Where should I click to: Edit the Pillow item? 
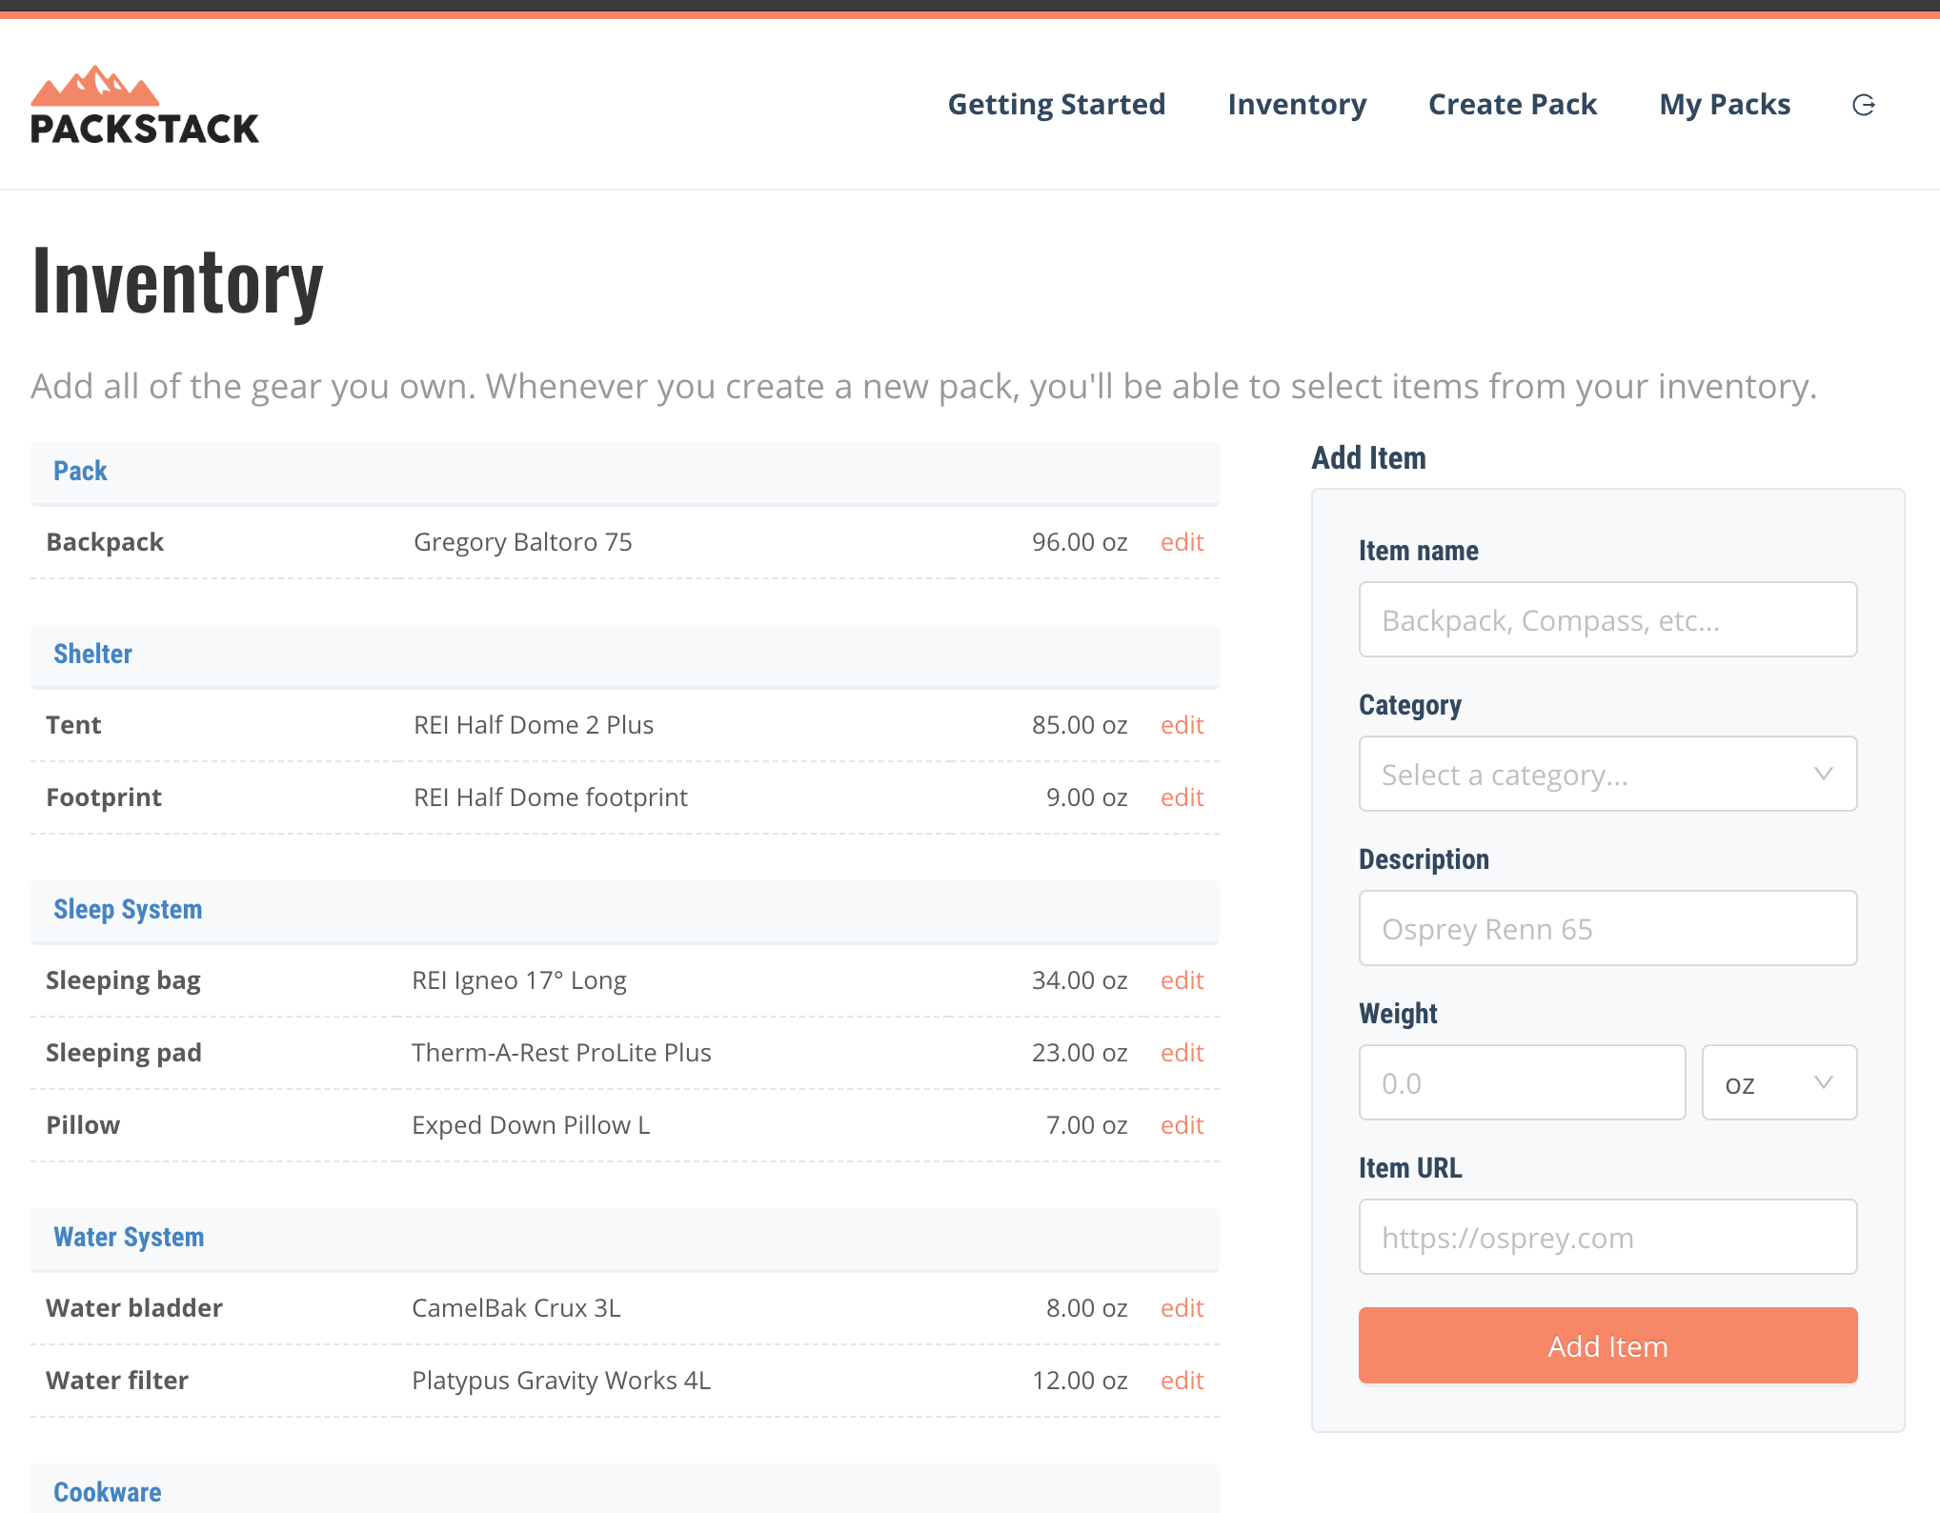click(x=1182, y=1125)
